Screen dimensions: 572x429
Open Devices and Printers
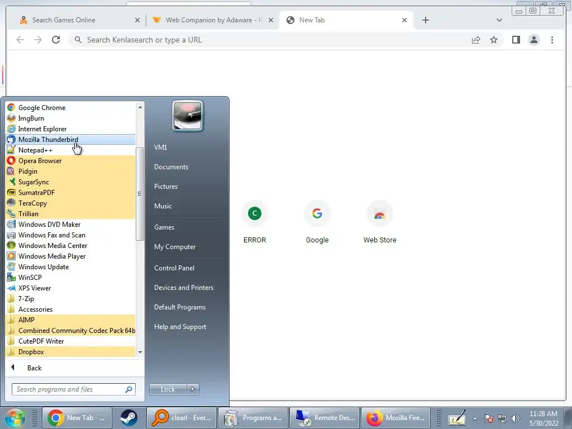[183, 288]
